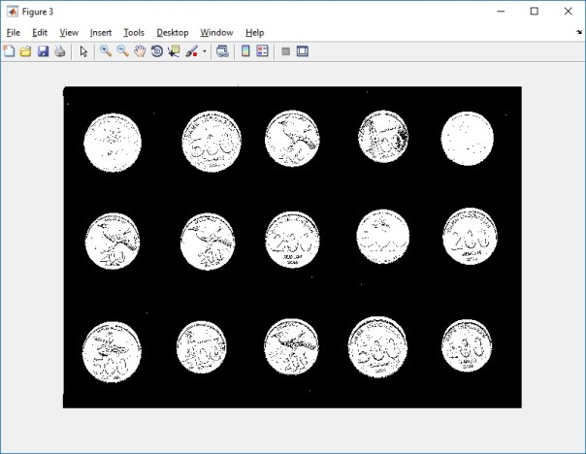Open the Insert menu

[101, 32]
